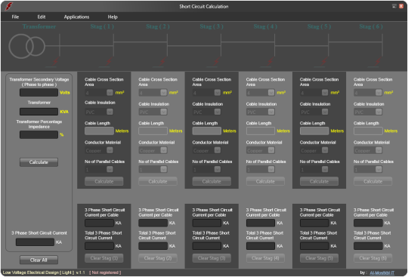This screenshot has width=408, height=277.
Task: Click the Clear Stag (6) button
Action: point(373,258)
